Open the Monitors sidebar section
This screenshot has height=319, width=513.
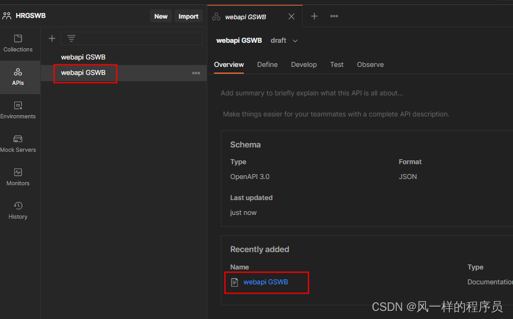point(18,178)
